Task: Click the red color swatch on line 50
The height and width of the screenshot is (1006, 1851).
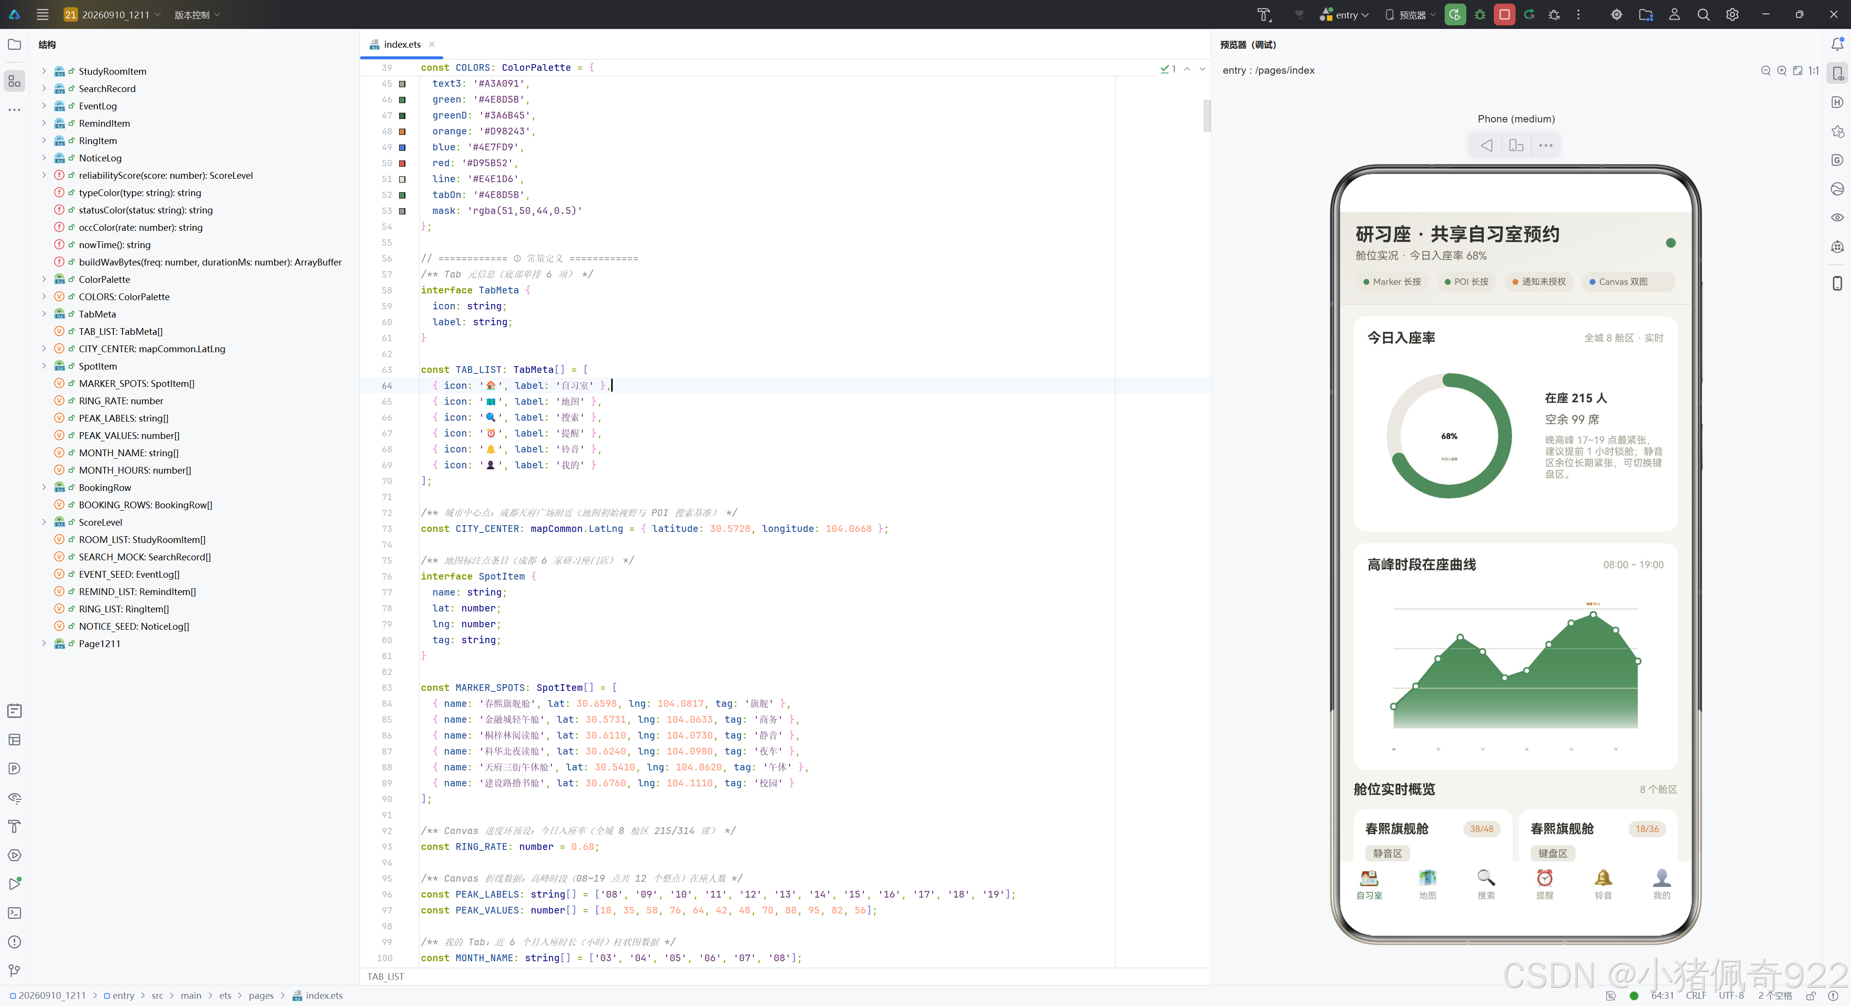Action: point(402,163)
